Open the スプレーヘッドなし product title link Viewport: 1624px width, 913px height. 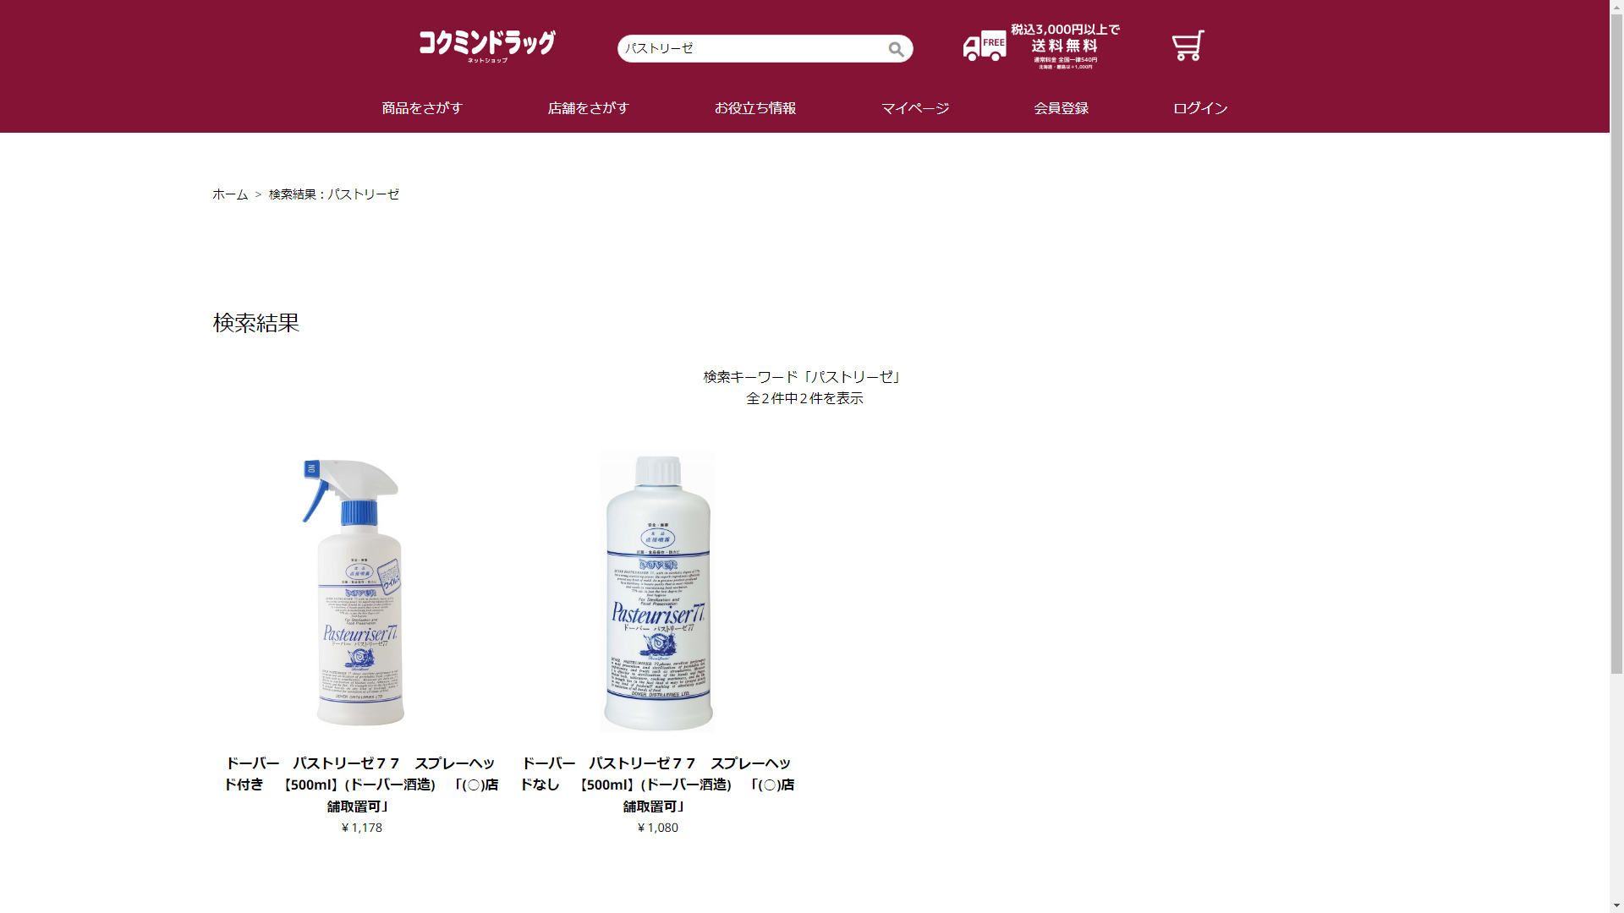657,785
